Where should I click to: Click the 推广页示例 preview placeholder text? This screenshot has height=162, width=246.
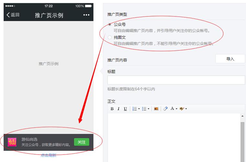[49, 64]
